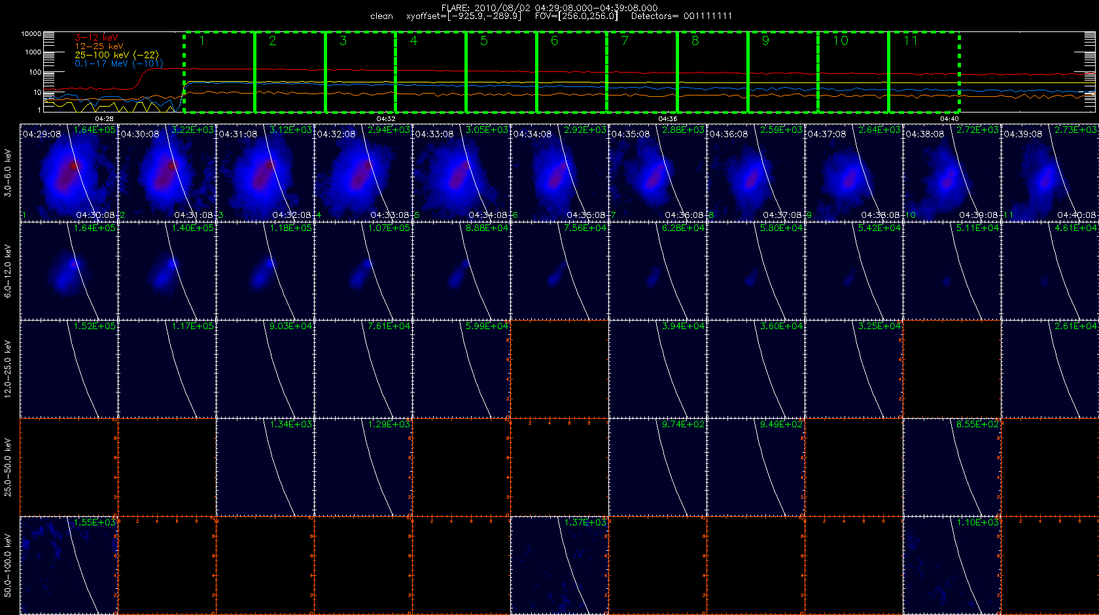This screenshot has height=615, width=1099.
Task: Open the 3-6 keV image starting 04:39:08
Action: coord(1050,173)
